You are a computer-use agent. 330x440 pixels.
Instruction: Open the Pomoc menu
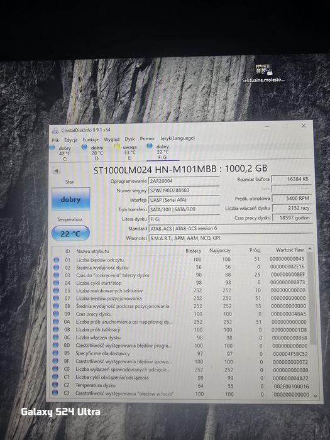[147, 139]
